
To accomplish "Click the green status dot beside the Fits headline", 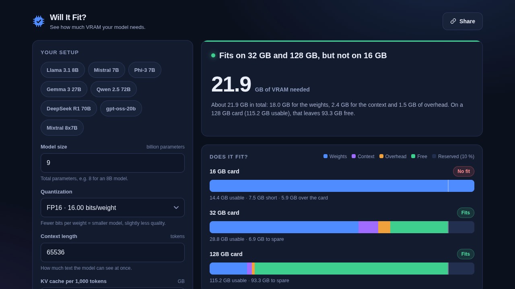I will [213, 55].
